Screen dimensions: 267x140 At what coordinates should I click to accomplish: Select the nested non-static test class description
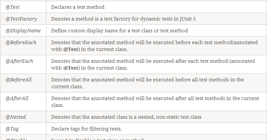point(126,117)
